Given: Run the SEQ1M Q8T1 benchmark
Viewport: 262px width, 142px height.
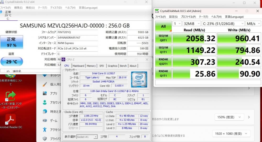Looking at the screenshot, I should [163, 38].
